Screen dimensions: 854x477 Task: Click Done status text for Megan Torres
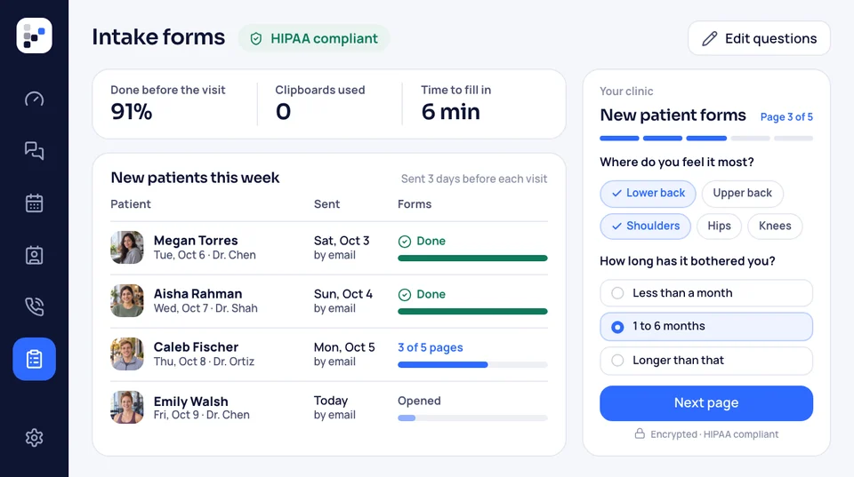click(x=431, y=241)
